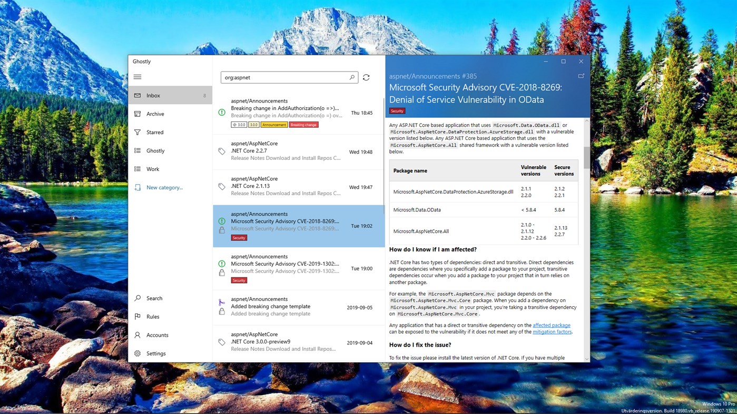Open .NET Core 2.1.13 release notification
Viewport: 737px width, 414px height.
299,187
